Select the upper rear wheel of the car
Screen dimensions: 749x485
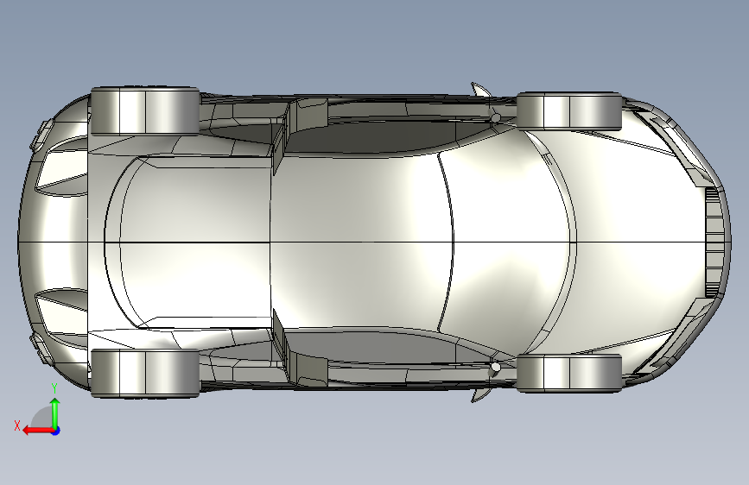click(x=145, y=111)
